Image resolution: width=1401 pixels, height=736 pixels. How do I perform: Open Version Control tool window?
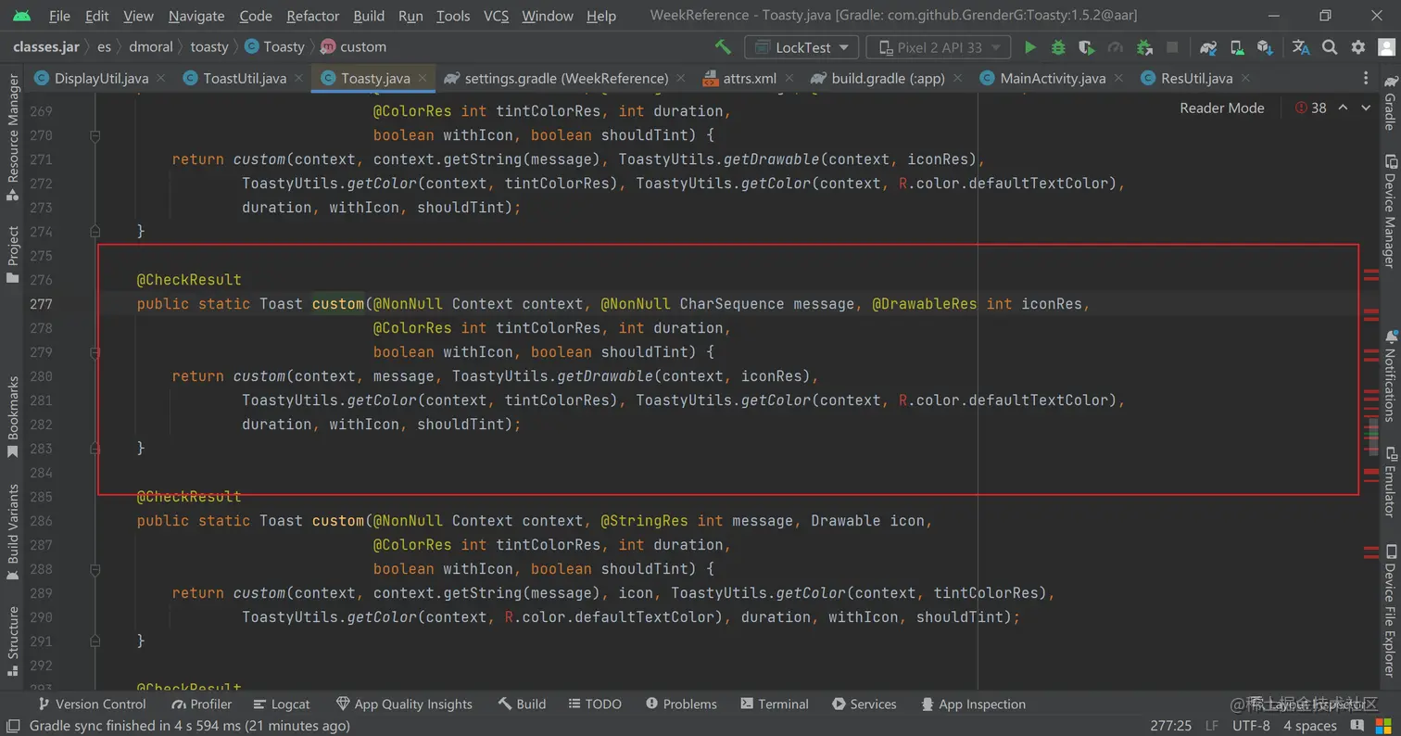91,704
